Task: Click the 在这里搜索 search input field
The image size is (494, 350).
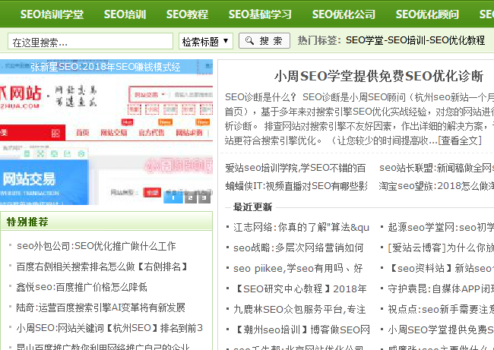Action: tap(90, 41)
